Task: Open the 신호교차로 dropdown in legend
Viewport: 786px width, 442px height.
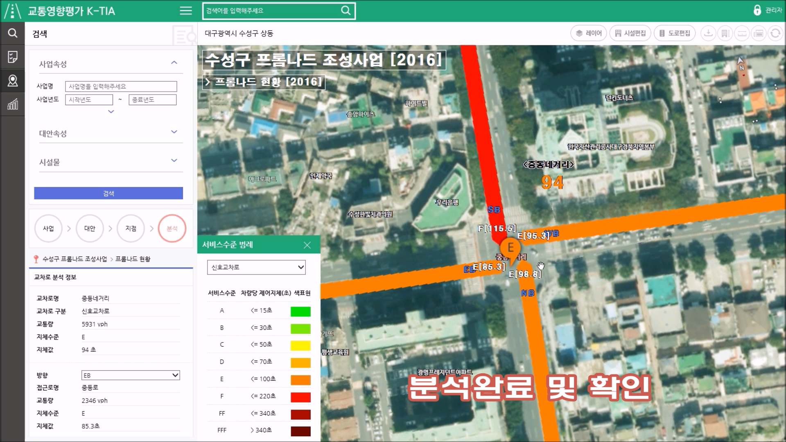Action: 256,267
